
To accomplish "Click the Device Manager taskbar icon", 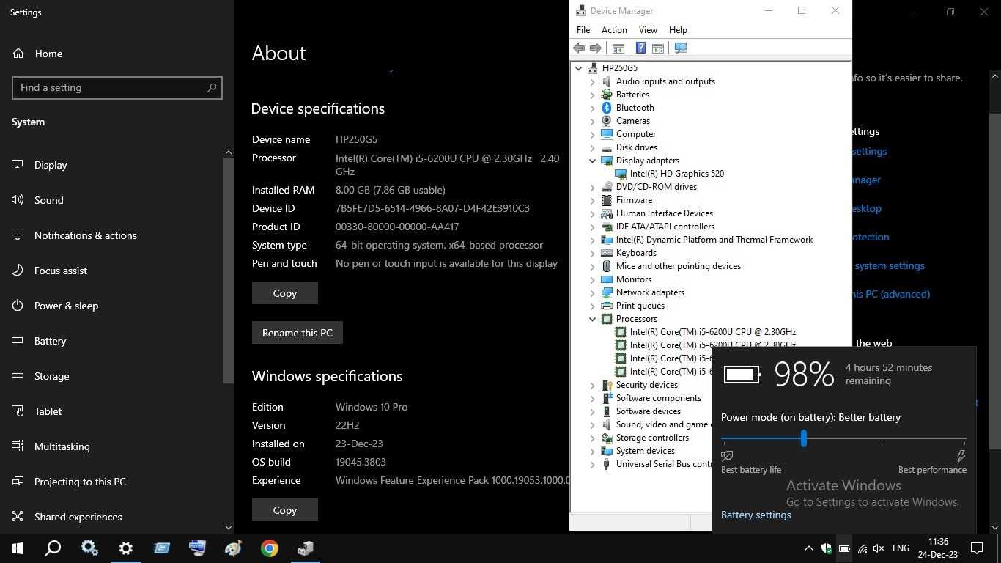I will [306, 548].
